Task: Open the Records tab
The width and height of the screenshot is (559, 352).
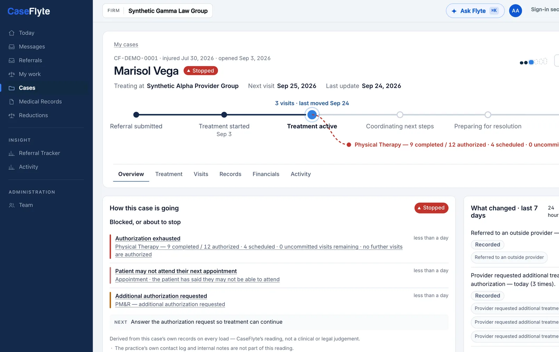Action: pos(230,174)
